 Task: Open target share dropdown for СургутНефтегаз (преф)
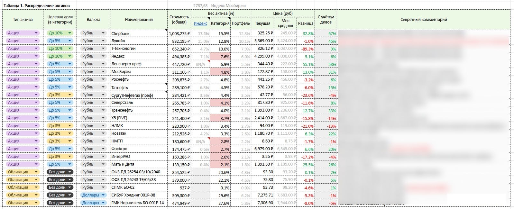point(60,95)
